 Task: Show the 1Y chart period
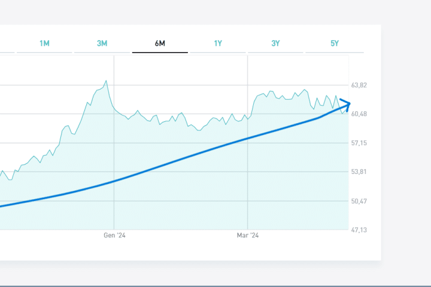tap(218, 44)
